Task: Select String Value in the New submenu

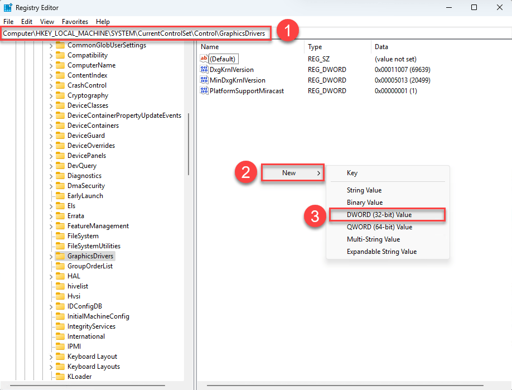Action: [x=364, y=190]
